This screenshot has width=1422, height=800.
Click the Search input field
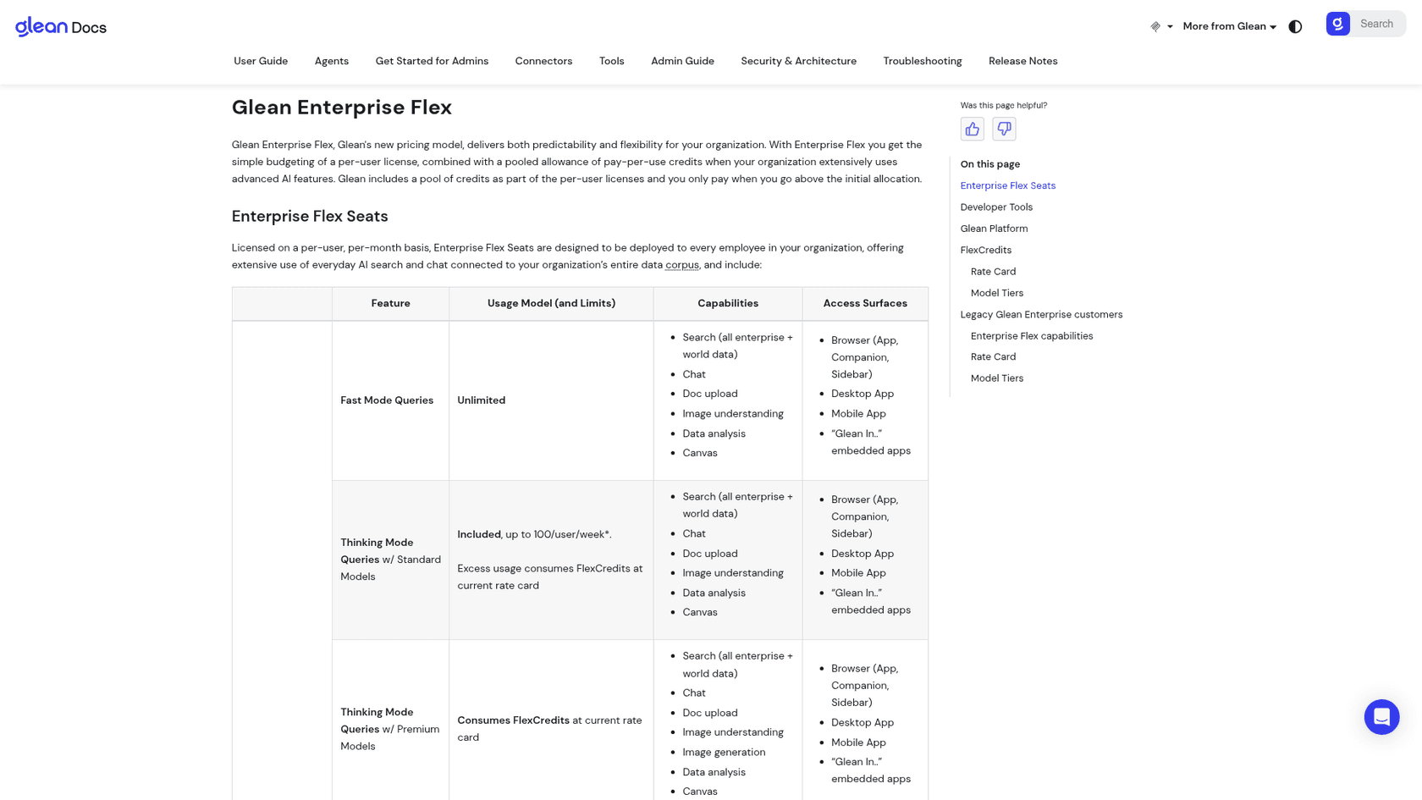(1377, 24)
